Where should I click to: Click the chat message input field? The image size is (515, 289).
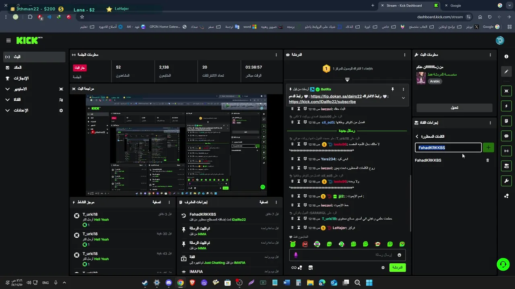[x=347, y=255]
